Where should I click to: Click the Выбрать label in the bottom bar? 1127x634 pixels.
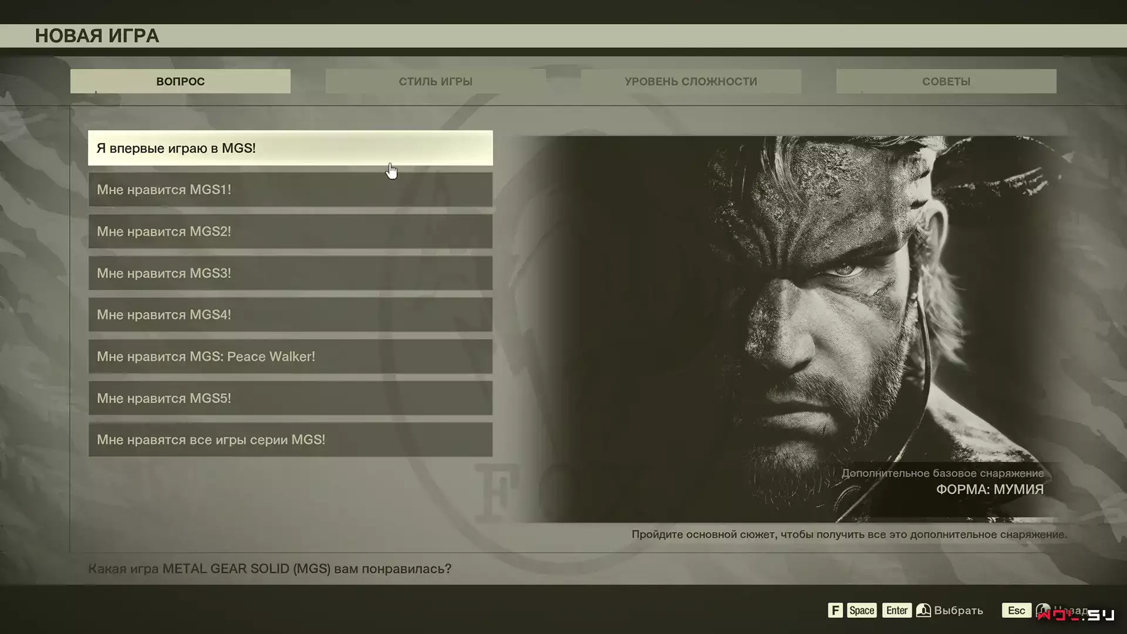959,611
